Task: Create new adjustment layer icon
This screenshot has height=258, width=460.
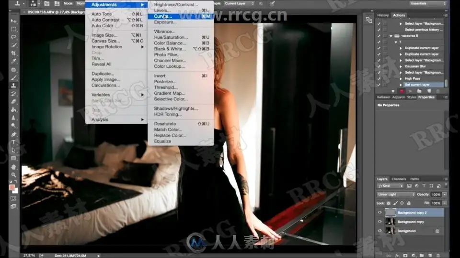Action: click(414, 255)
